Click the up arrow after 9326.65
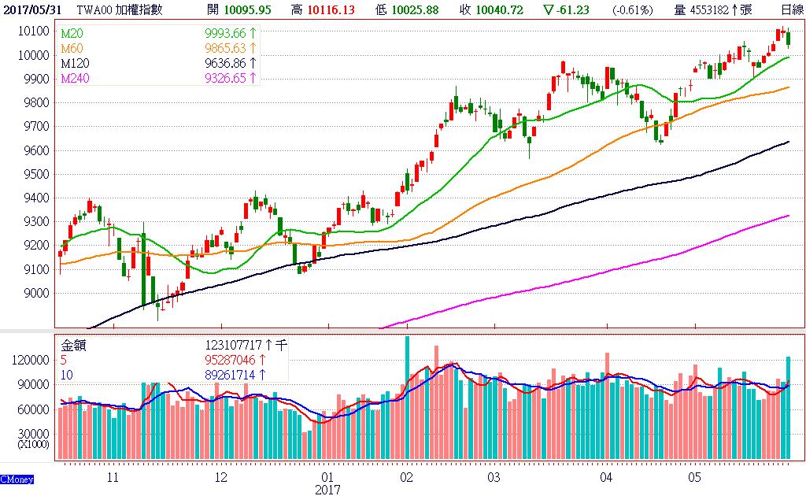806x496 pixels. point(253,79)
